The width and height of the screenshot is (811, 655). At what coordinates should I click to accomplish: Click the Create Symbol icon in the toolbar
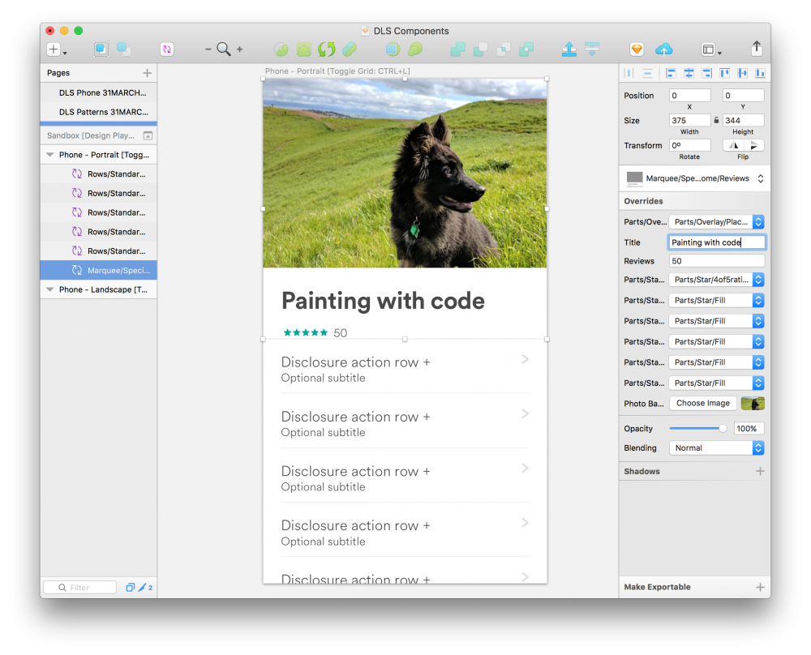point(166,49)
